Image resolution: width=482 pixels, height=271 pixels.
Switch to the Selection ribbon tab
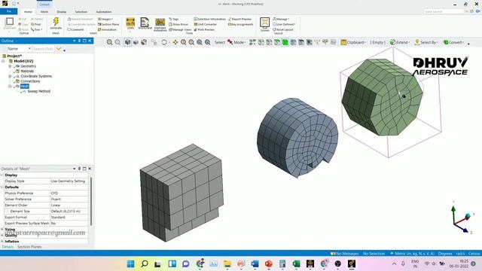81,12
